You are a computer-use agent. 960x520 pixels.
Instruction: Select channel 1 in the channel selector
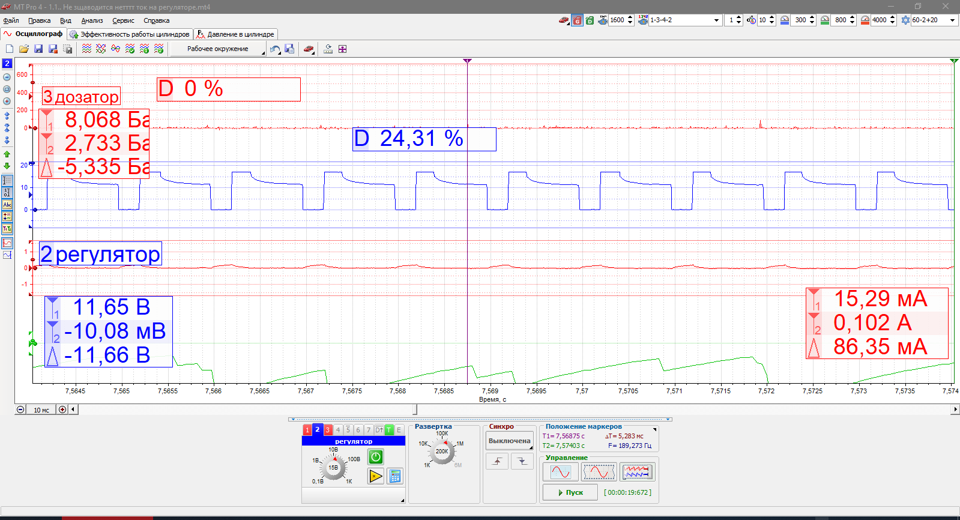click(x=307, y=430)
